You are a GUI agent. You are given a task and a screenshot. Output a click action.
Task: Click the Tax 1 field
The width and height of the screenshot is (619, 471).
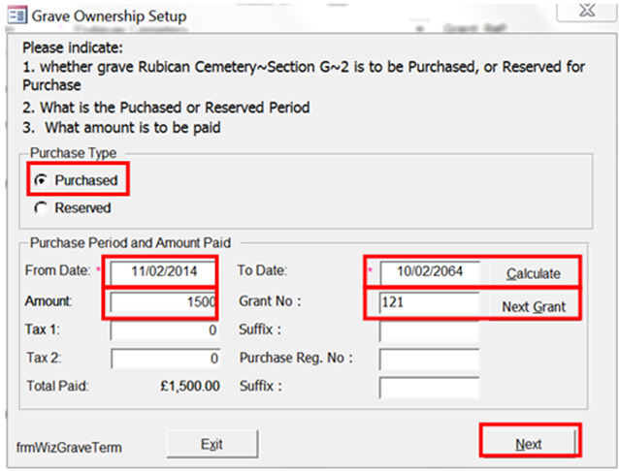point(165,330)
